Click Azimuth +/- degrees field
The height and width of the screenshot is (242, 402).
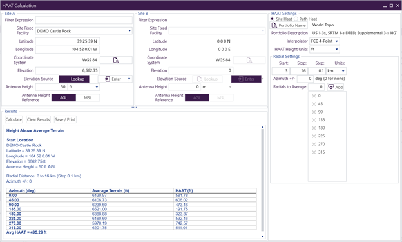(x=305, y=79)
